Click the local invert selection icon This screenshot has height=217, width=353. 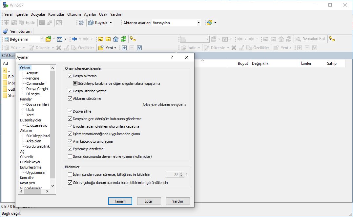139,48
